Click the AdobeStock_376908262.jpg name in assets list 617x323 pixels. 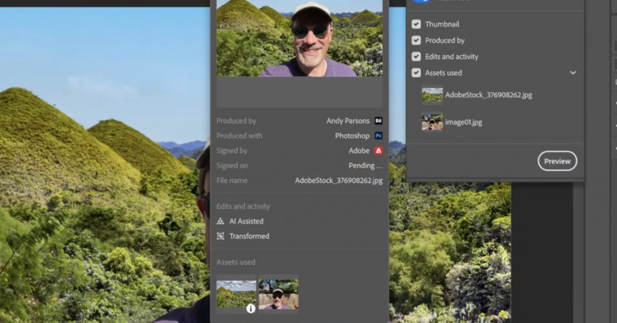489,95
